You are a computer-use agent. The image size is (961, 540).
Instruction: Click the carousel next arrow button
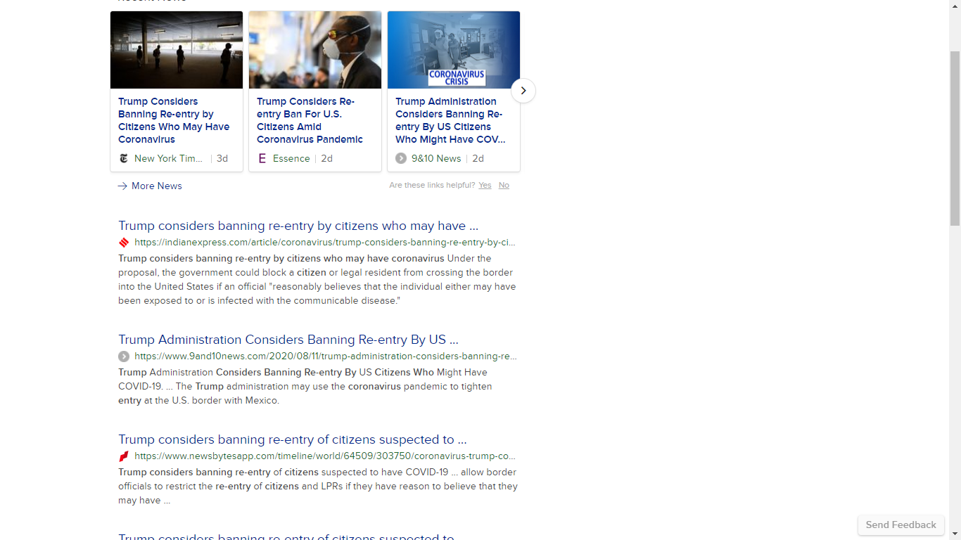coord(523,91)
